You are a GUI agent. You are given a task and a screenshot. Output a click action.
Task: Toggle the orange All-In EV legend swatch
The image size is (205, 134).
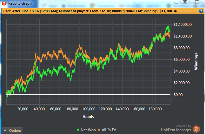[99, 130]
